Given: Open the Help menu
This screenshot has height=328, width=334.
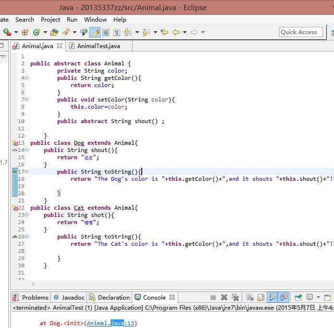Looking at the screenshot, I should tap(120, 20).
